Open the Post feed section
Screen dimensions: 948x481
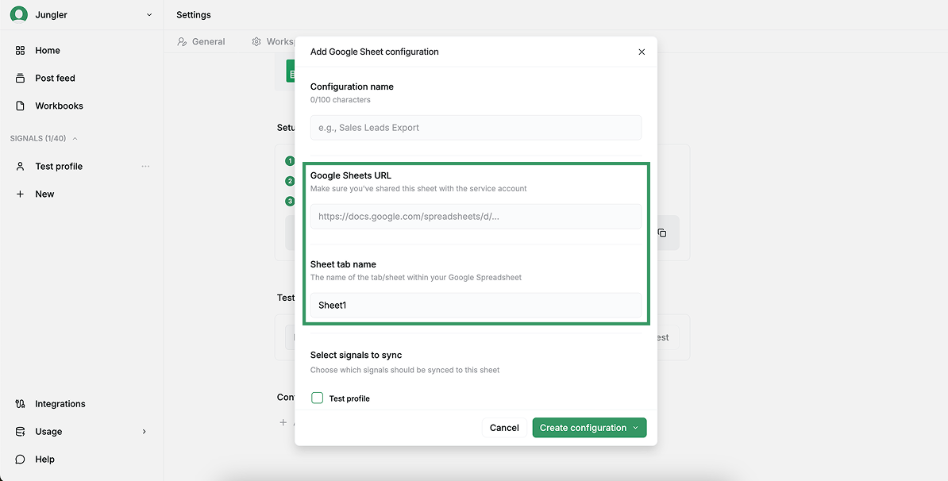click(x=54, y=78)
